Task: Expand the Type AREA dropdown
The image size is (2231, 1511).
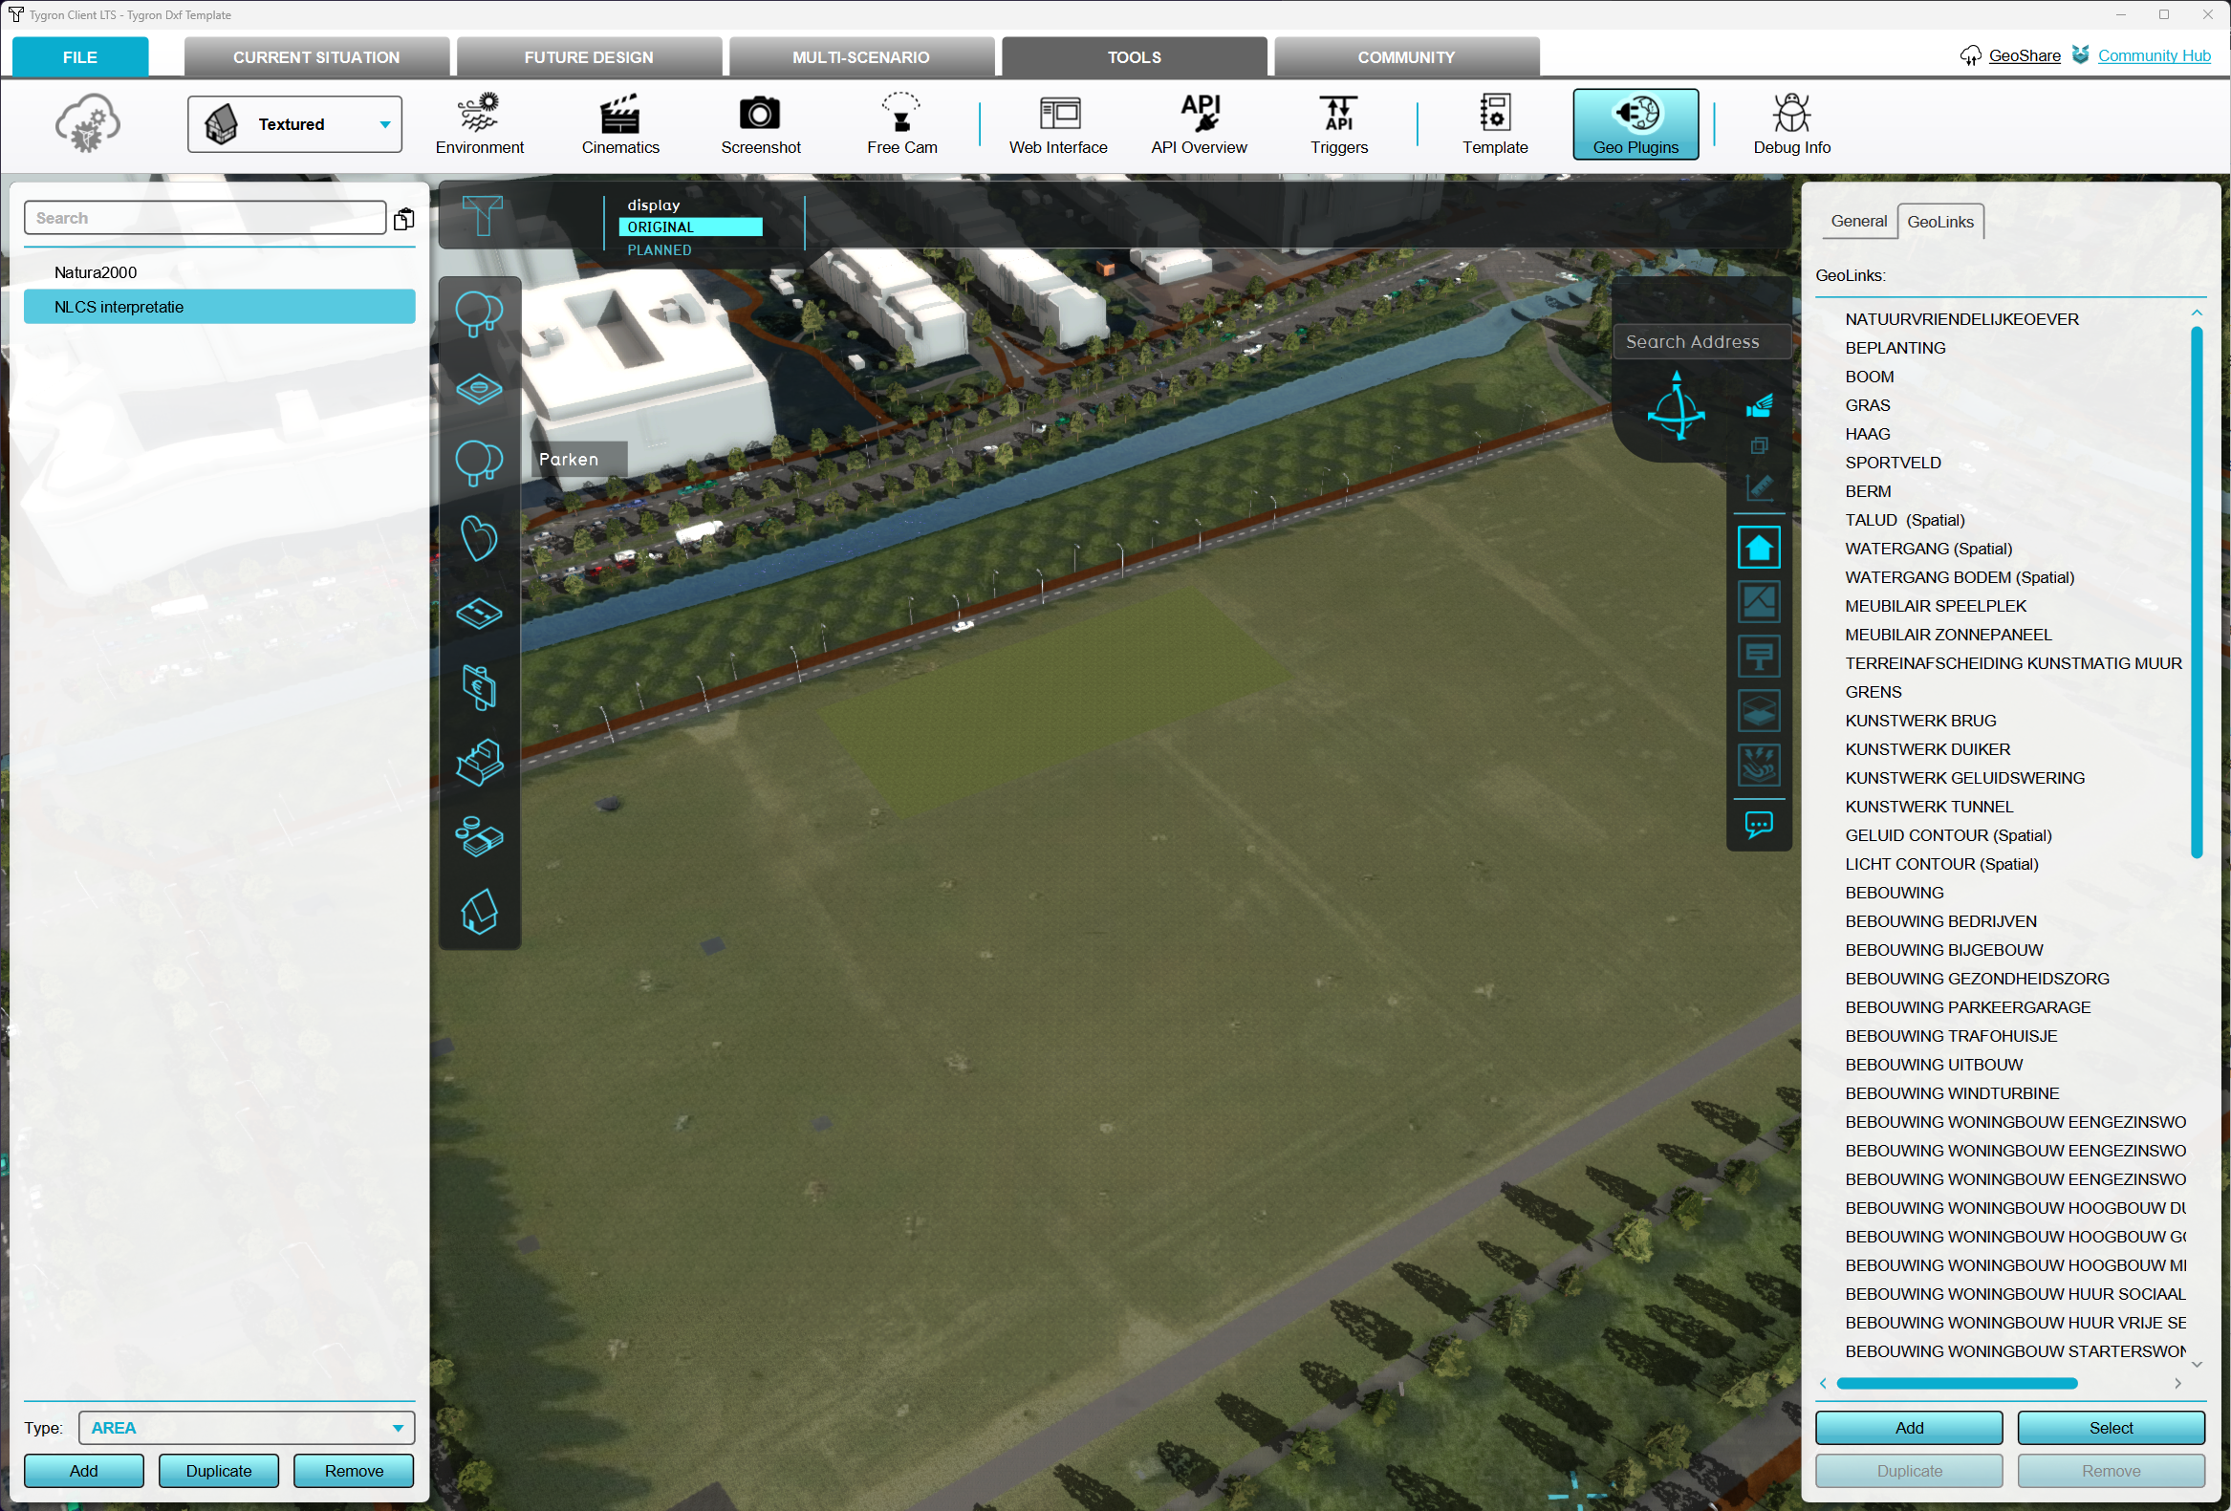Action: (x=246, y=1428)
